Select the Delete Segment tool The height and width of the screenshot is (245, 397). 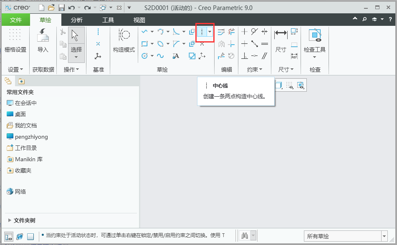click(231, 32)
